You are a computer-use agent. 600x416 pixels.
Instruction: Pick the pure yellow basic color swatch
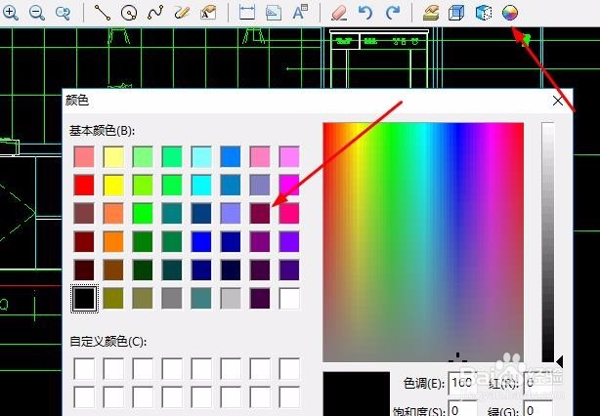(113, 186)
